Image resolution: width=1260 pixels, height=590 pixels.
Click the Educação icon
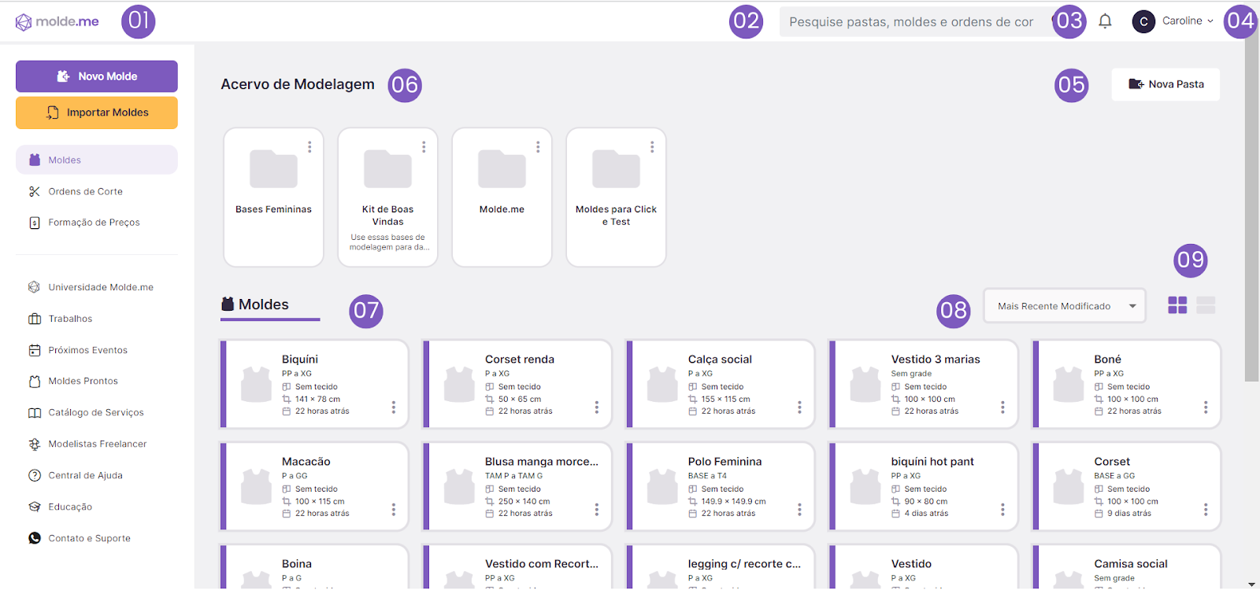[x=35, y=507]
